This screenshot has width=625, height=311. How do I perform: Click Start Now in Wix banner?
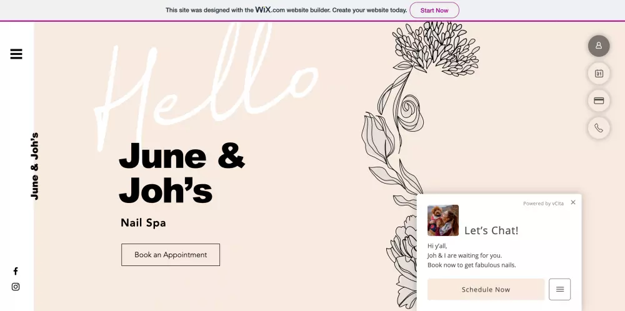pyautogui.click(x=434, y=11)
